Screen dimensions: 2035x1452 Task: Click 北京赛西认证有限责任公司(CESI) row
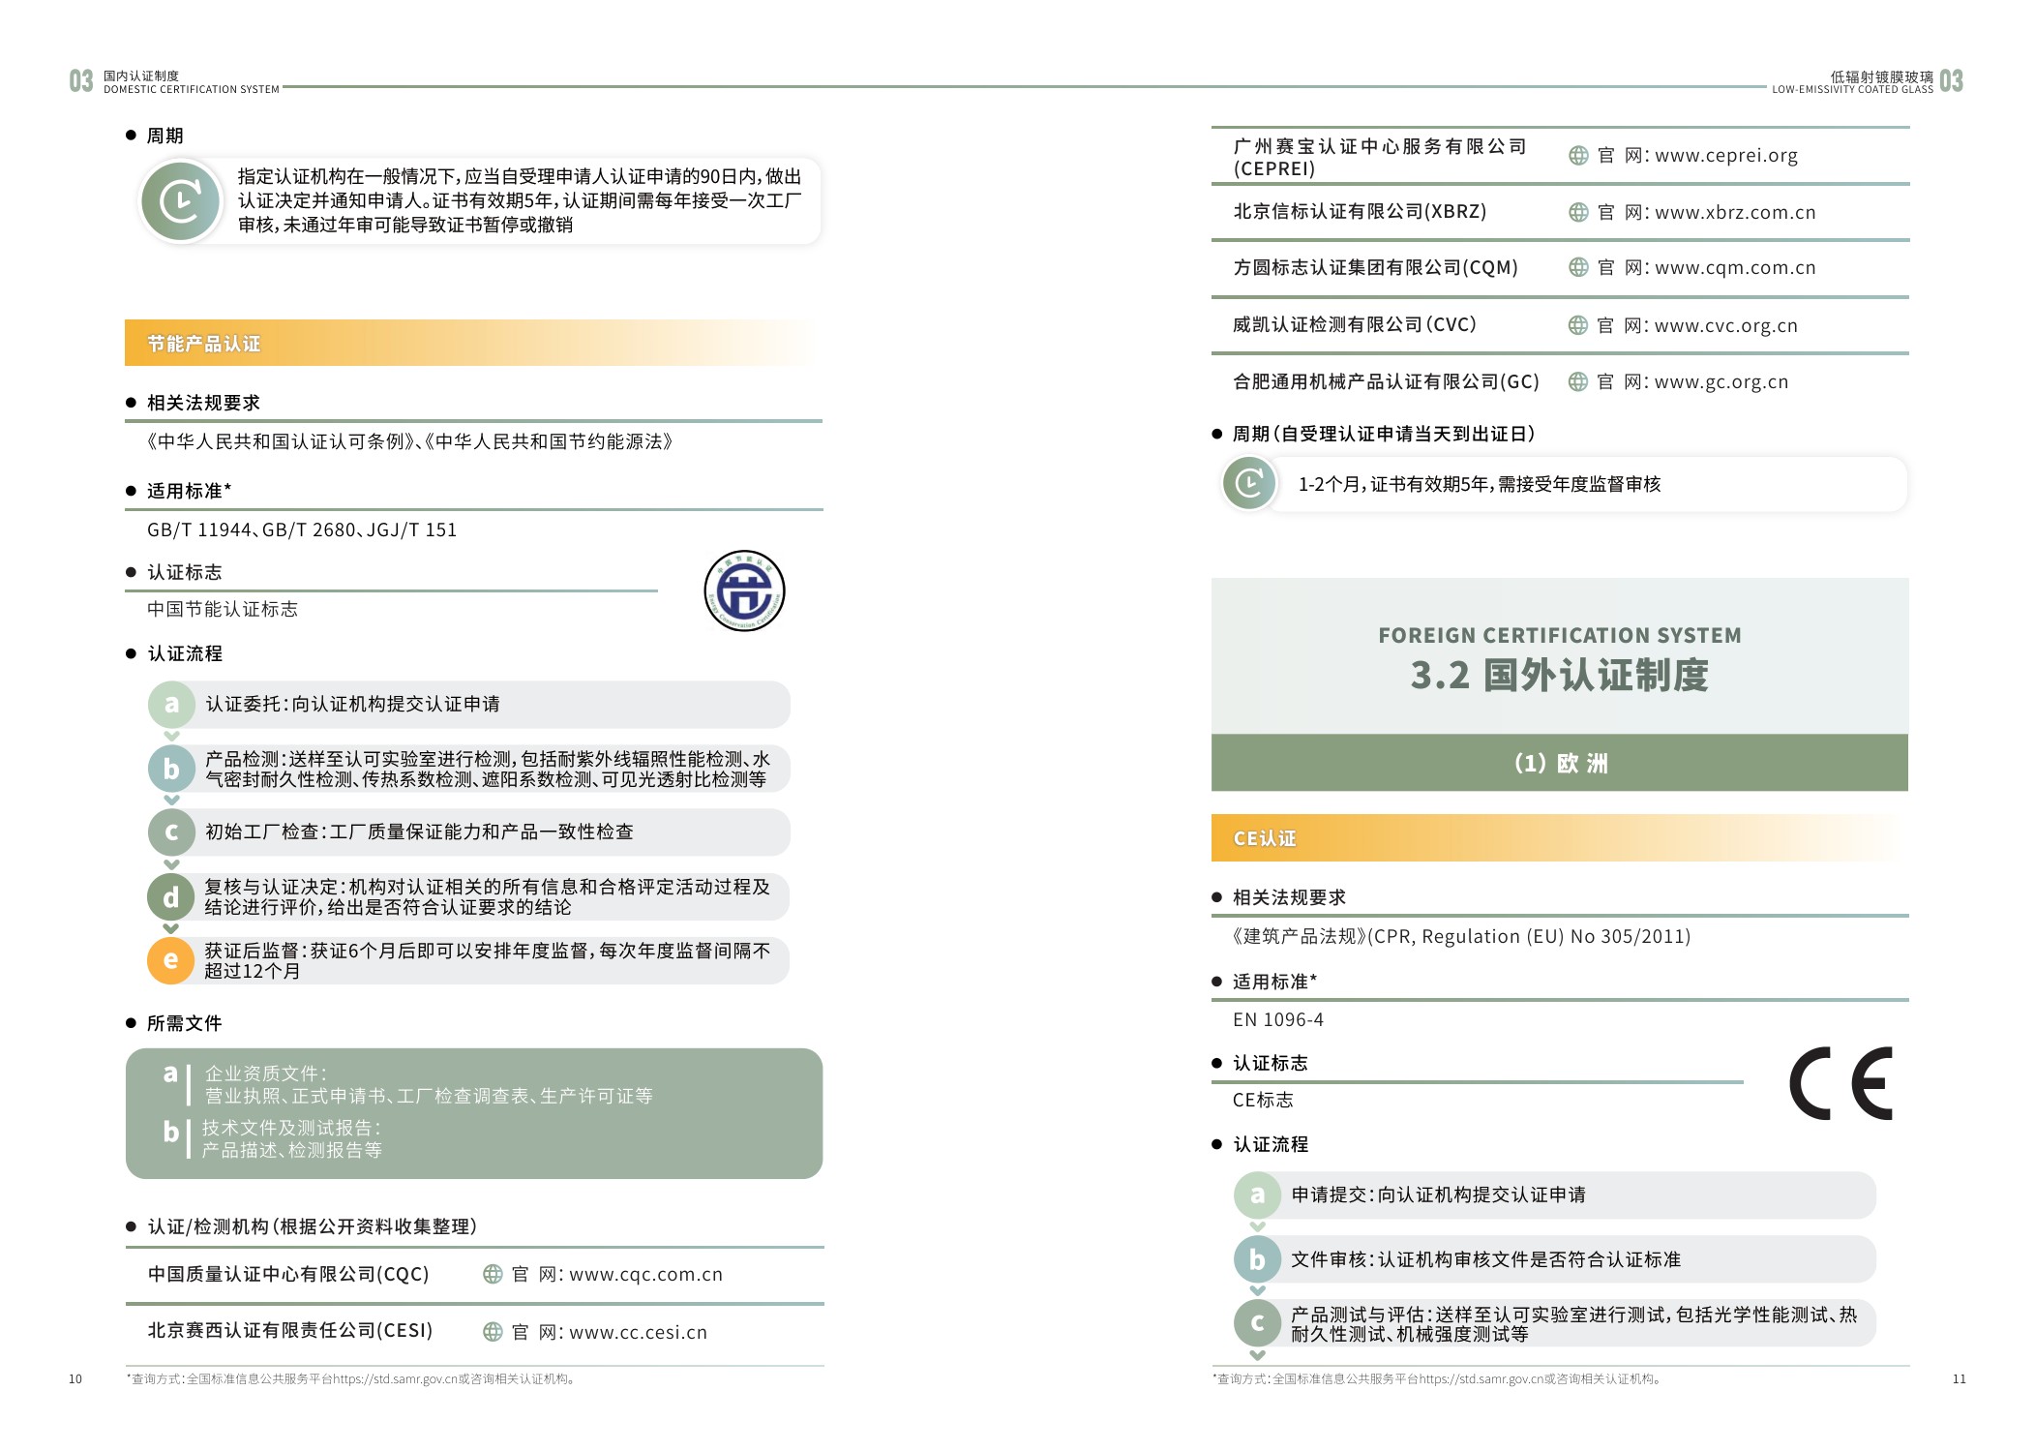point(474,1333)
